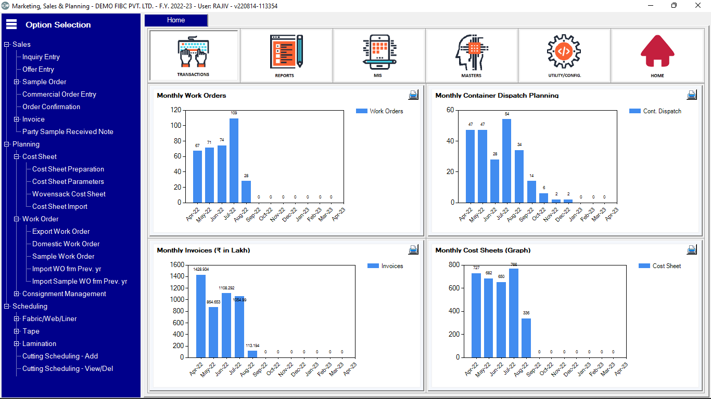
Task: Expand the Consignment Management node
Action: 17,294
